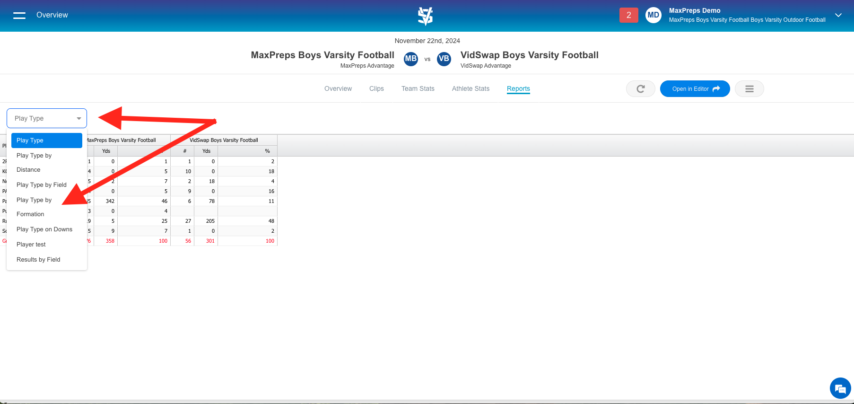Open the notifications badge showing 2

[628, 15]
